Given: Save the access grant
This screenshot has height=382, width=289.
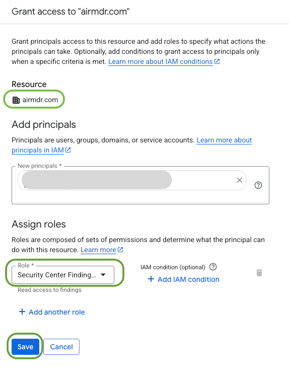Looking at the screenshot, I should coord(25,347).
